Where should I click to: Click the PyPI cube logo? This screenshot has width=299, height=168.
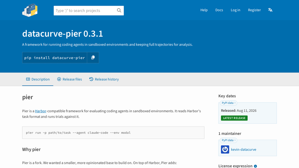click(30, 10)
